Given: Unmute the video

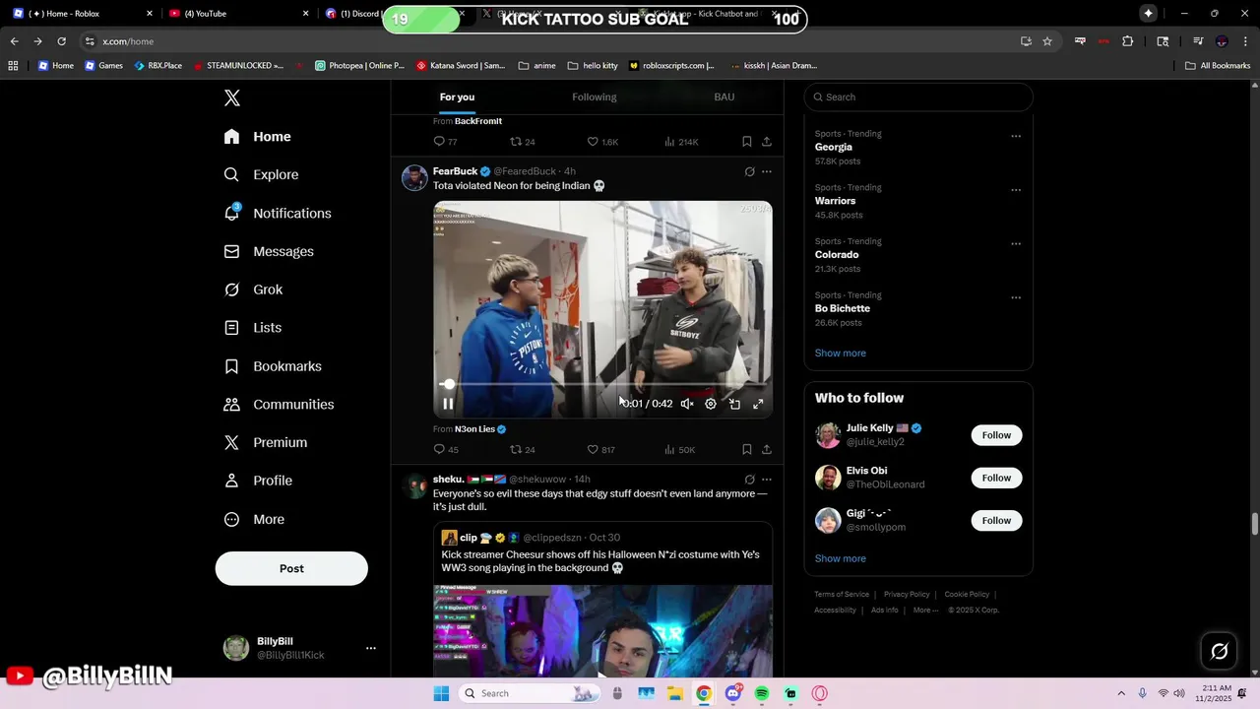Looking at the screenshot, I should [687, 404].
